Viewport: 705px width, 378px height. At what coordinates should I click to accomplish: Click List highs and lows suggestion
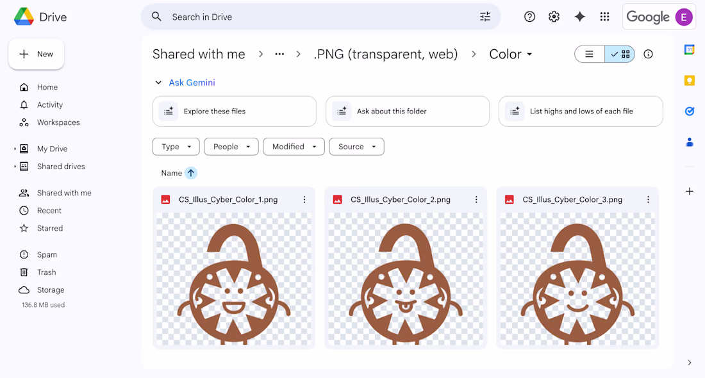581,111
